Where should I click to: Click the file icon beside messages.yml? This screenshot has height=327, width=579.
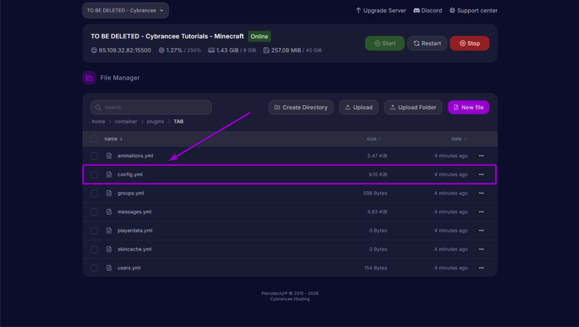pos(109,212)
